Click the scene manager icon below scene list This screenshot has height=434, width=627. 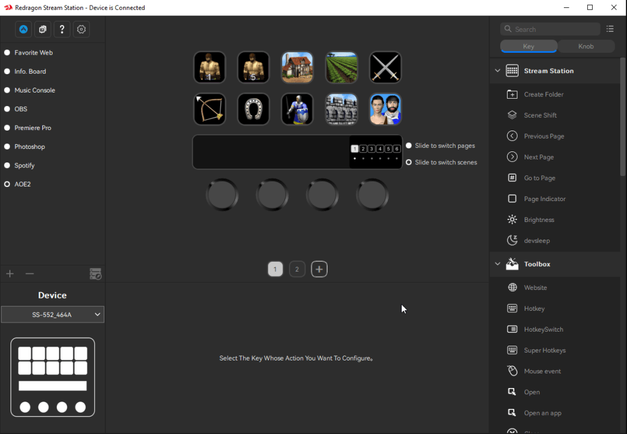pyautogui.click(x=96, y=274)
